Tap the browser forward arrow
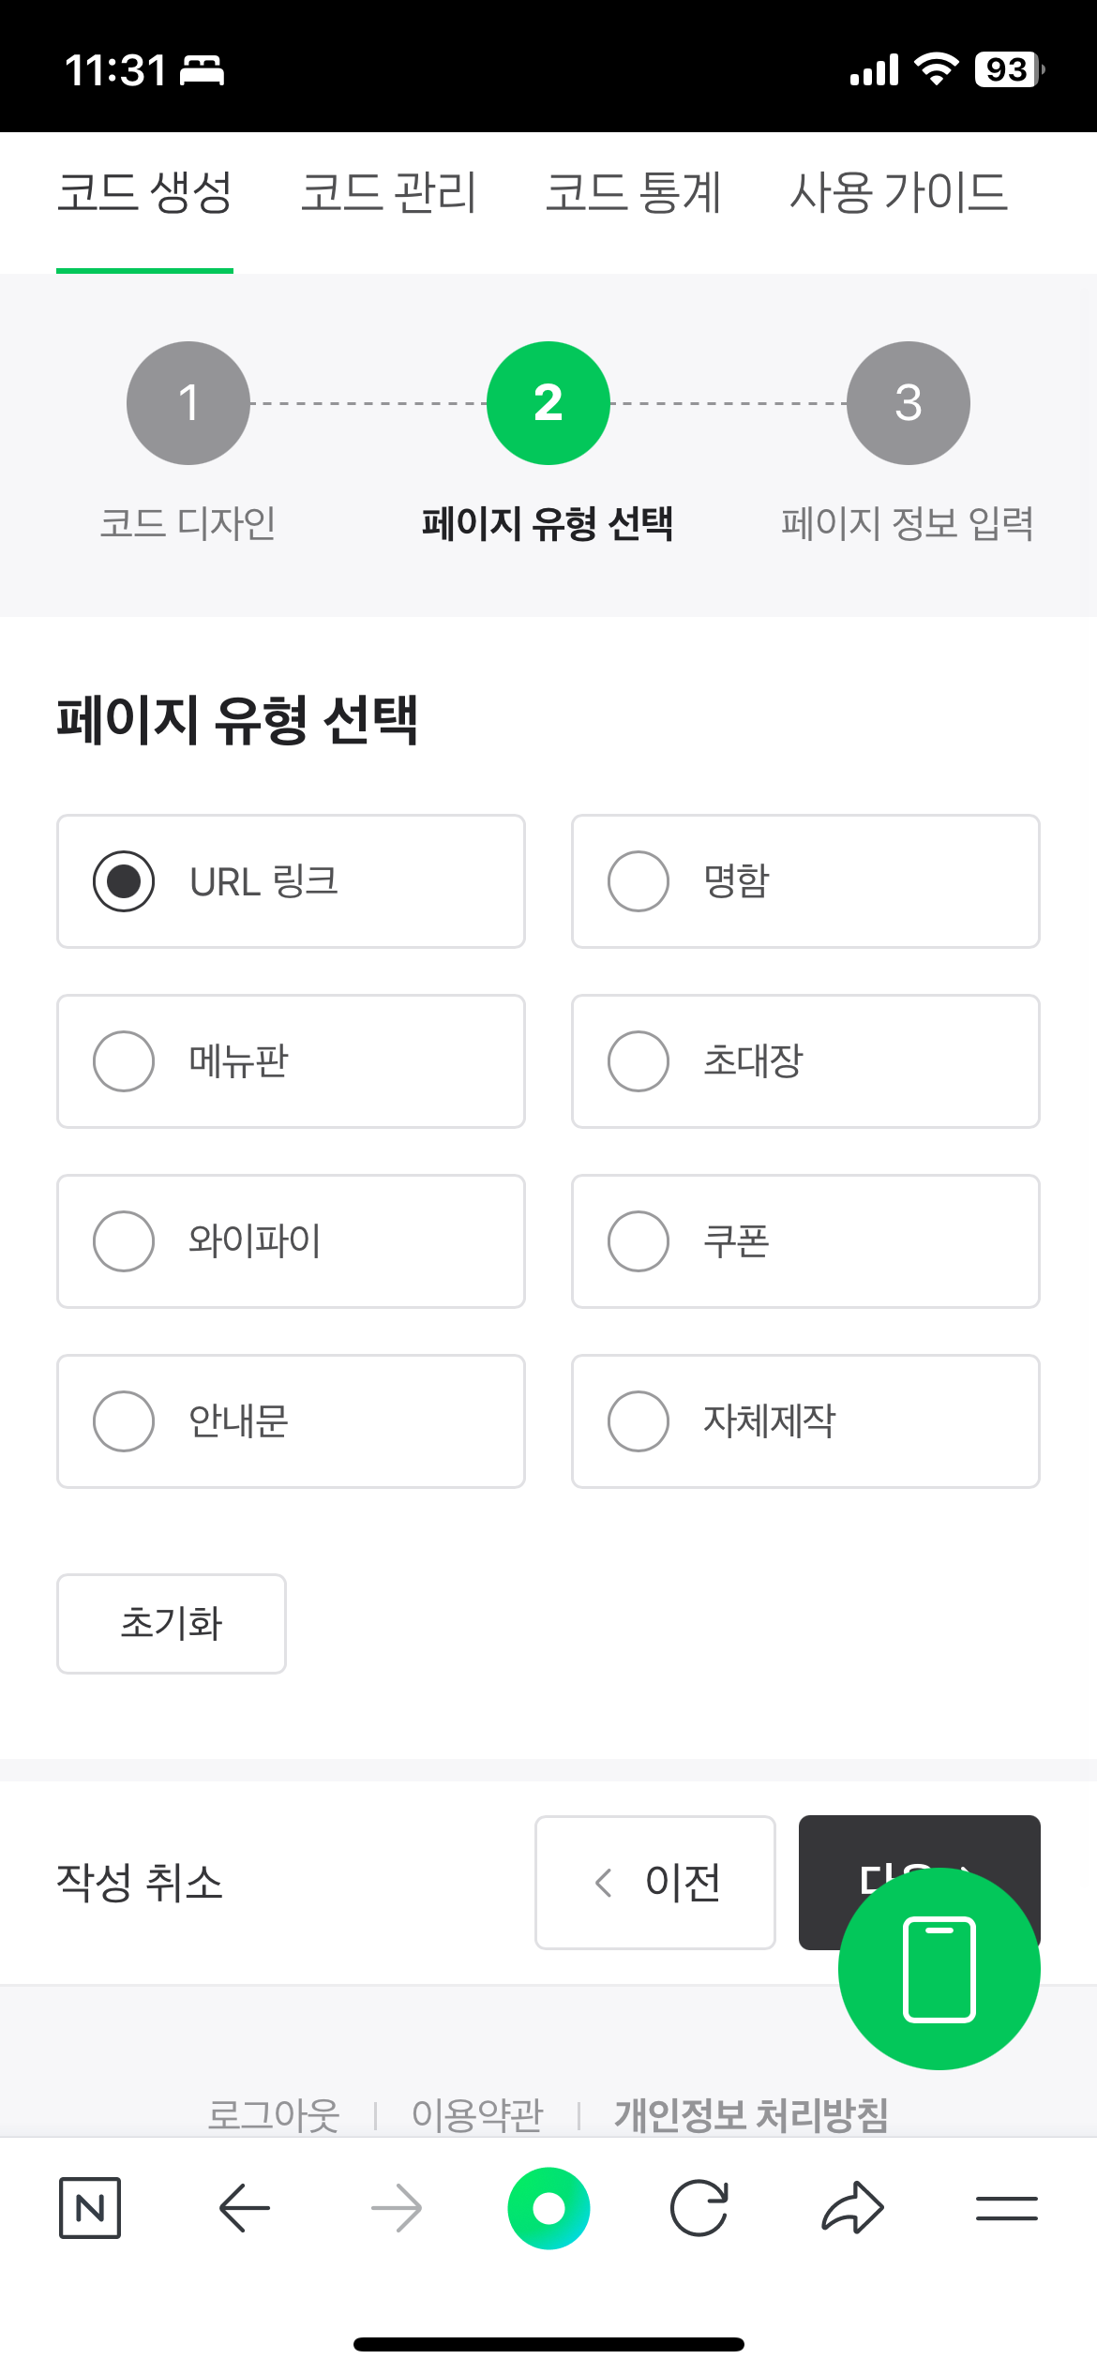This screenshot has height=2374, width=1097. [397, 2208]
